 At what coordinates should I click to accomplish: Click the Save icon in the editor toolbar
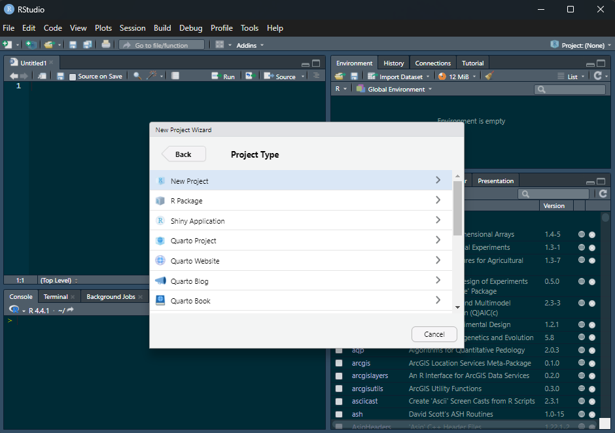pos(60,77)
